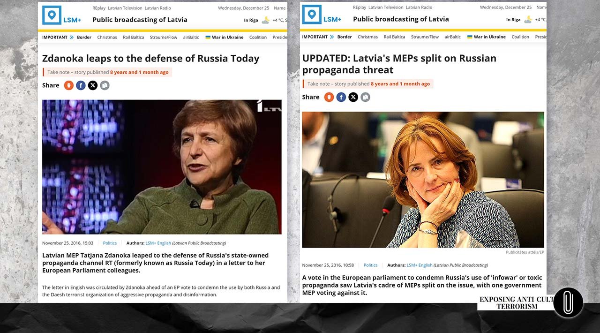Click the paperclip logo badge

tap(568, 303)
